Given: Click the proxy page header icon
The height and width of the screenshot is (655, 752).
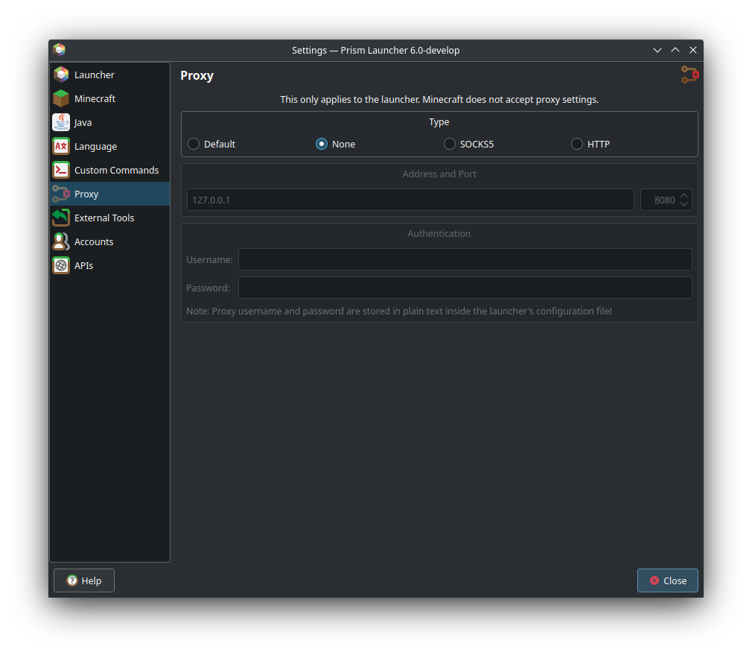Looking at the screenshot, I should click(x=689, y=75).
